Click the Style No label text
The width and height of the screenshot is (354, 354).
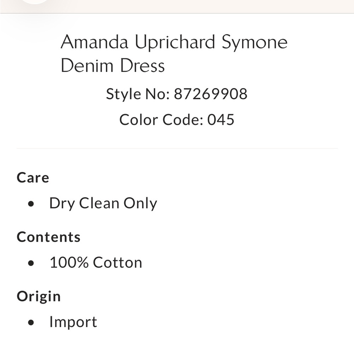pyautogui.click(x=138, y=94)
